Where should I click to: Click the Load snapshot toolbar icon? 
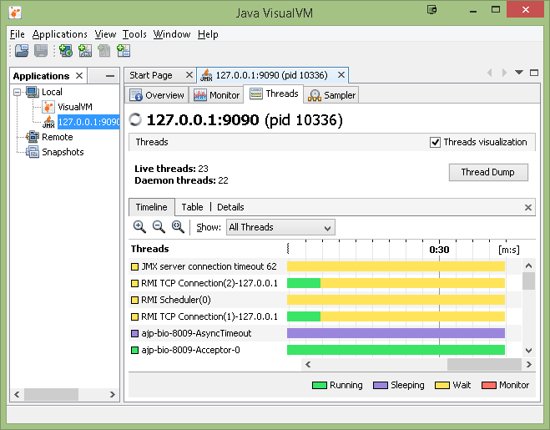tap(22, 51)
